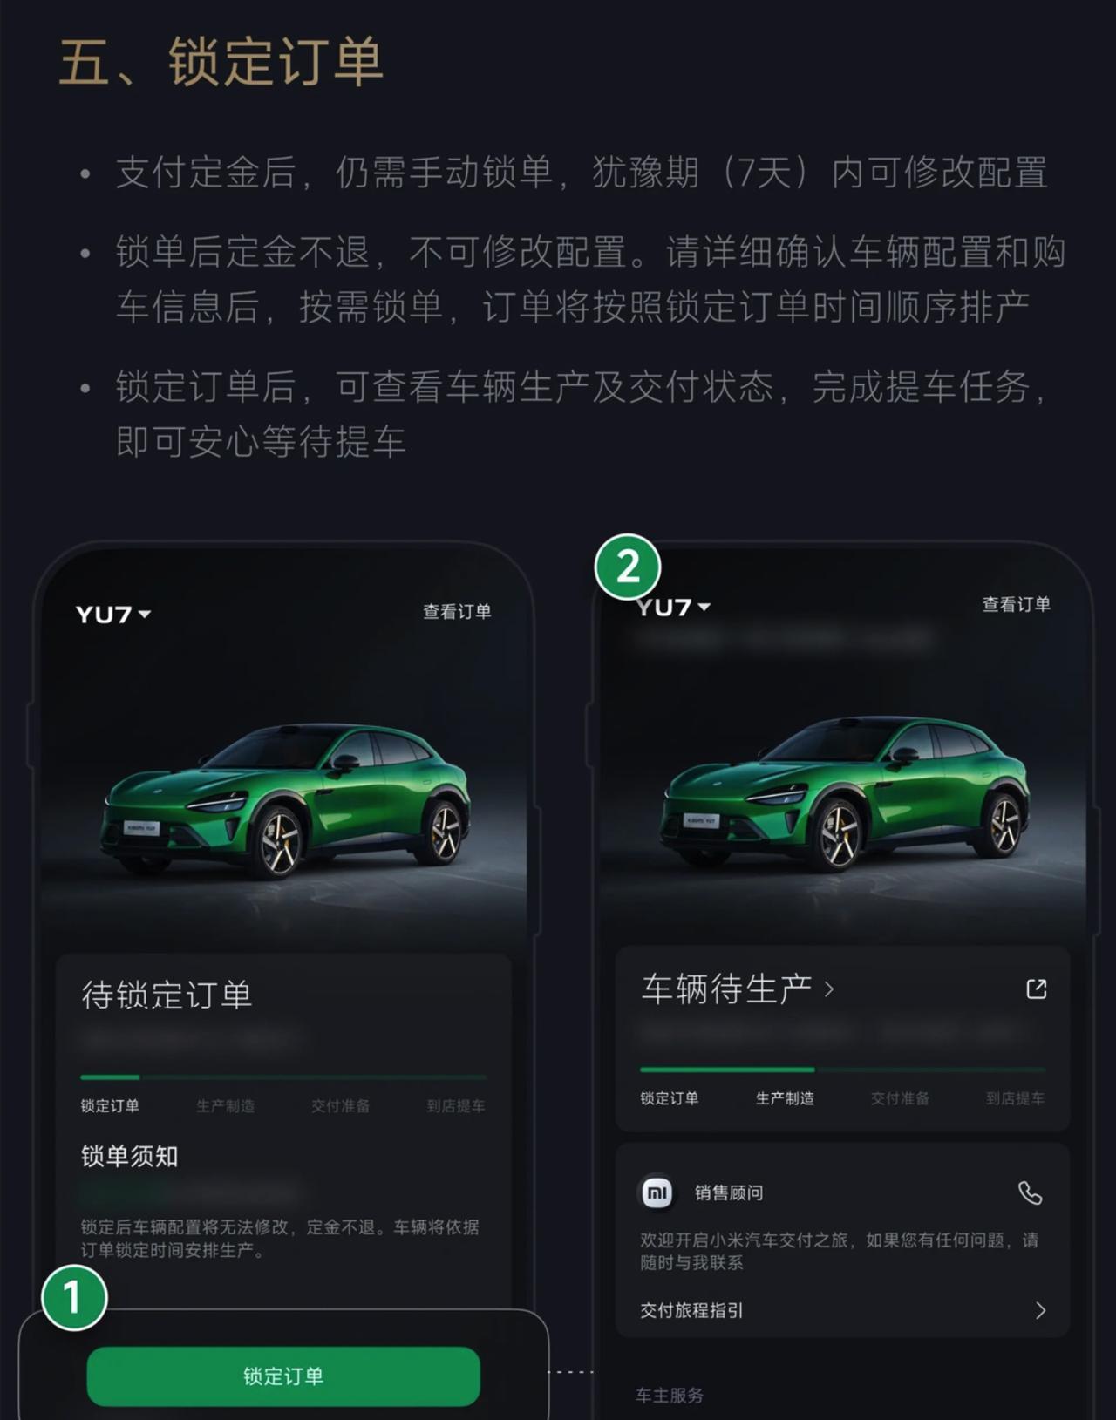The height and width of the screenshot is (1420, 1116).
Task: Select 到店提车 step on left phone
Action: (x=456, y=1106)
